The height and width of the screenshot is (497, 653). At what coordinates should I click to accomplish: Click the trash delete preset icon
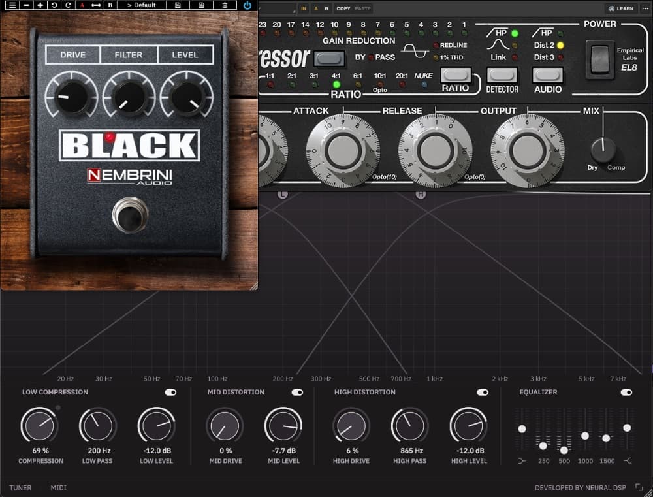point(225,5)
